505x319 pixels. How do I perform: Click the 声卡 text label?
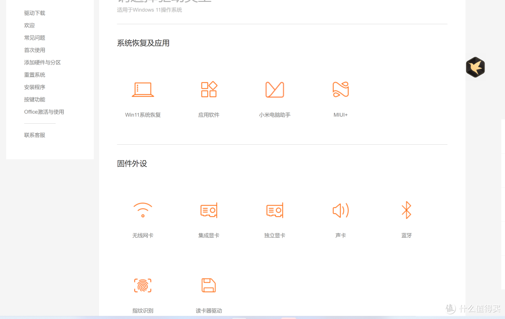pyautogui.click(x=340, y=235)
